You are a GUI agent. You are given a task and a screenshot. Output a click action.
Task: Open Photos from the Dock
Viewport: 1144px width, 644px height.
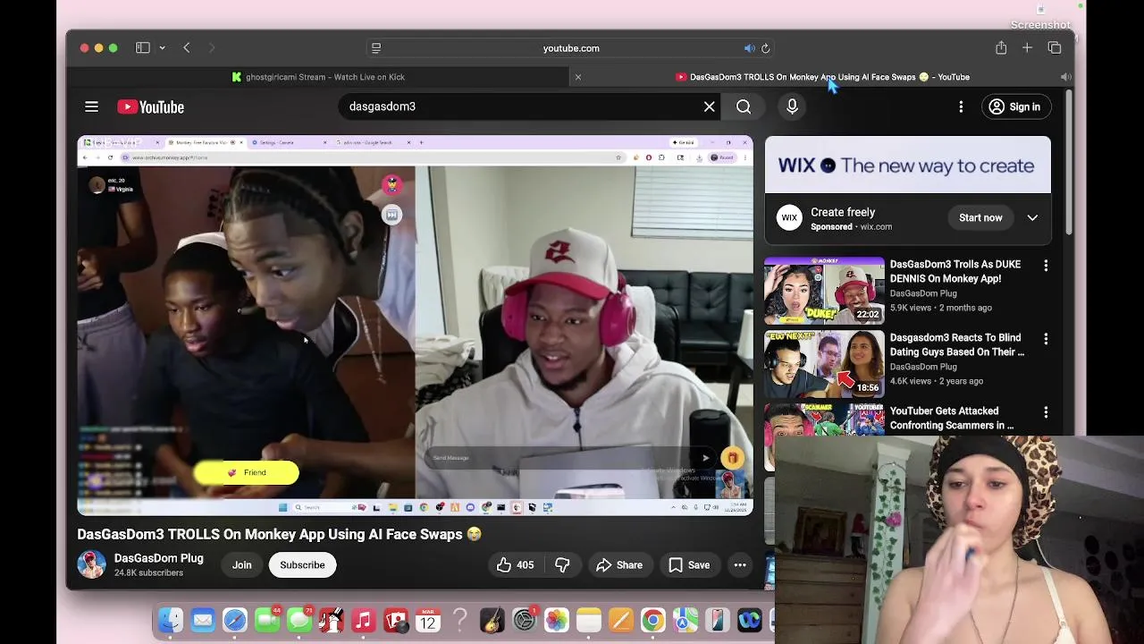pyautogui.click(x=557, y=620)
